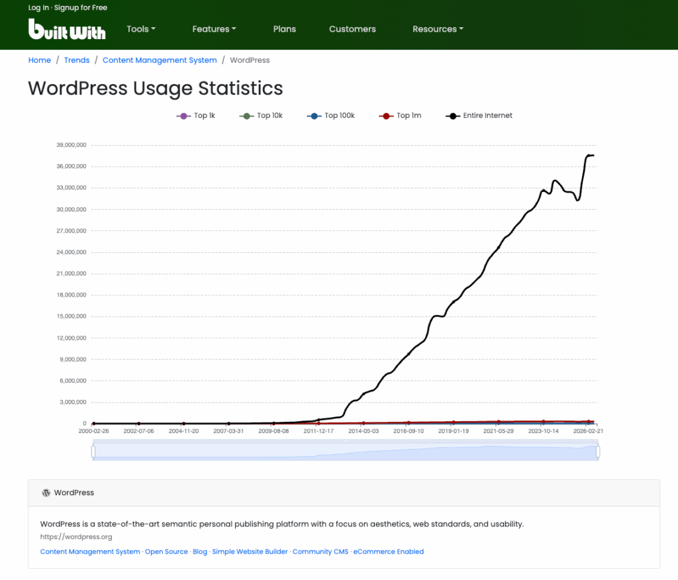Screen dimensions: 678x580
Task: Toggle the Top 10k legend series
Action: point(261,115)
